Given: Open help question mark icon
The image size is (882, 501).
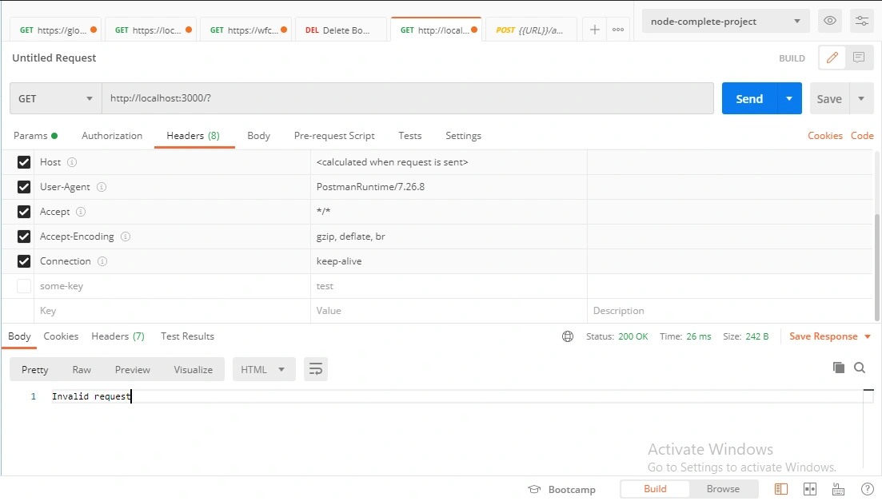Looking at the screenshot, I should tap(867, 489).
